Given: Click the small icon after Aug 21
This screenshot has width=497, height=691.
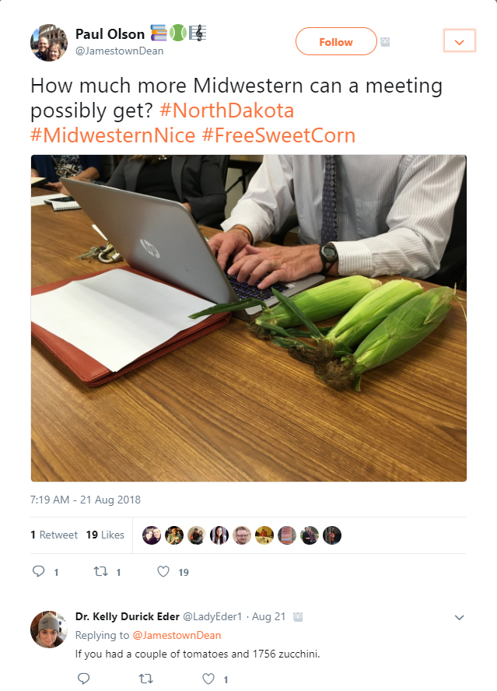Looking at the screenshot, I should click(298, 617).
